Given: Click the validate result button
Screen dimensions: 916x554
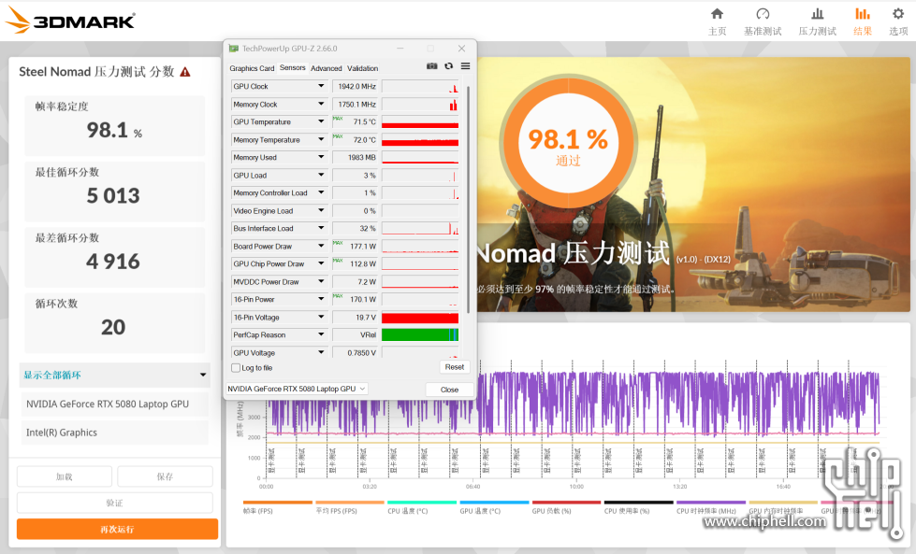Looking at the screenshot, I should tap(114, 503).
